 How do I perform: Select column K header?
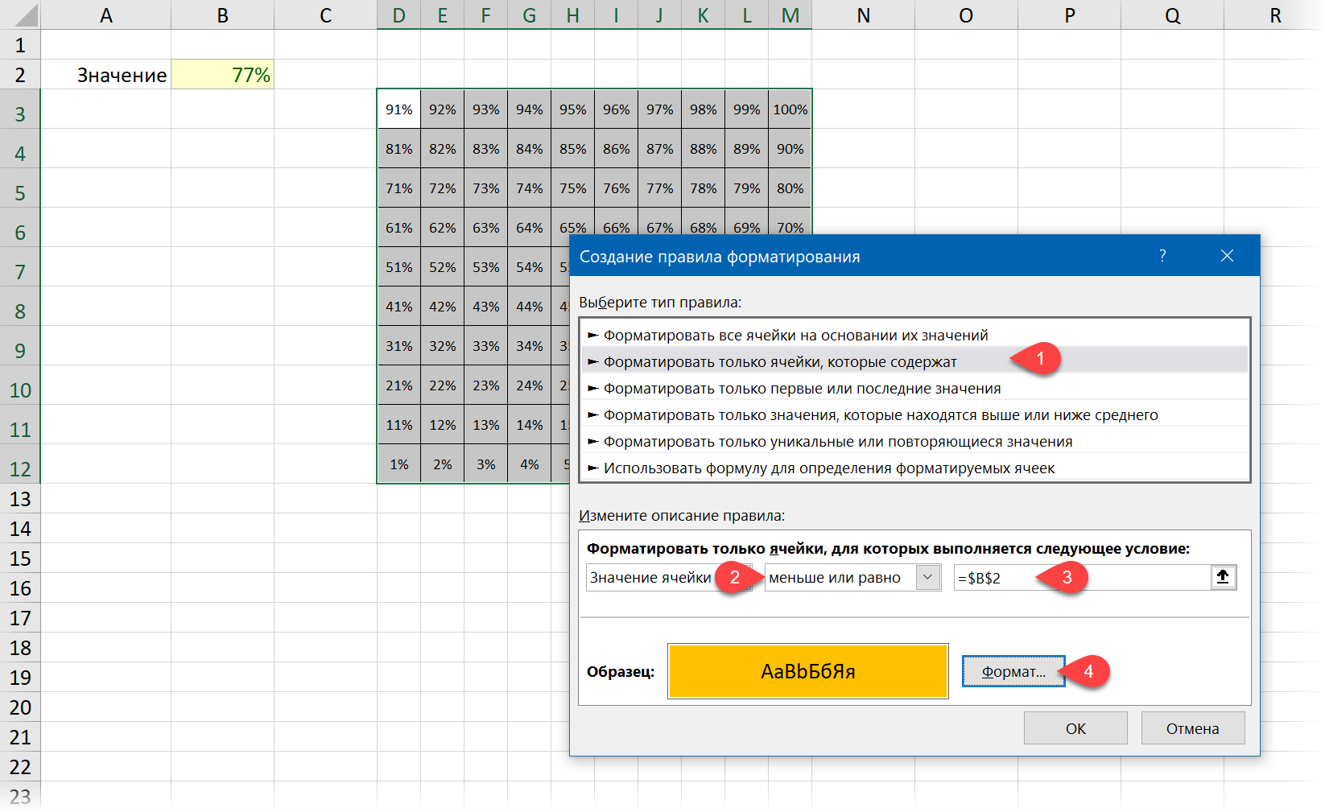[x=703, y=15]
